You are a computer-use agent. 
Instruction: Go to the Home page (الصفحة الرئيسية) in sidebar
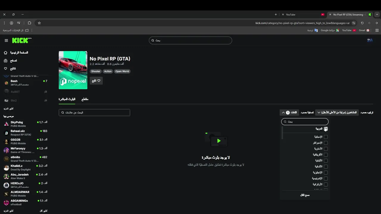coord(16,53)
